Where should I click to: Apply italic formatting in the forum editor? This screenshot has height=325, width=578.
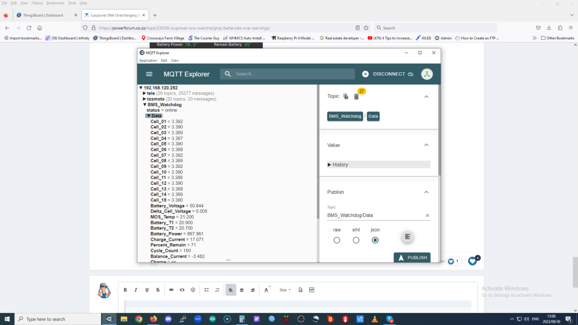tap(136, 290)
